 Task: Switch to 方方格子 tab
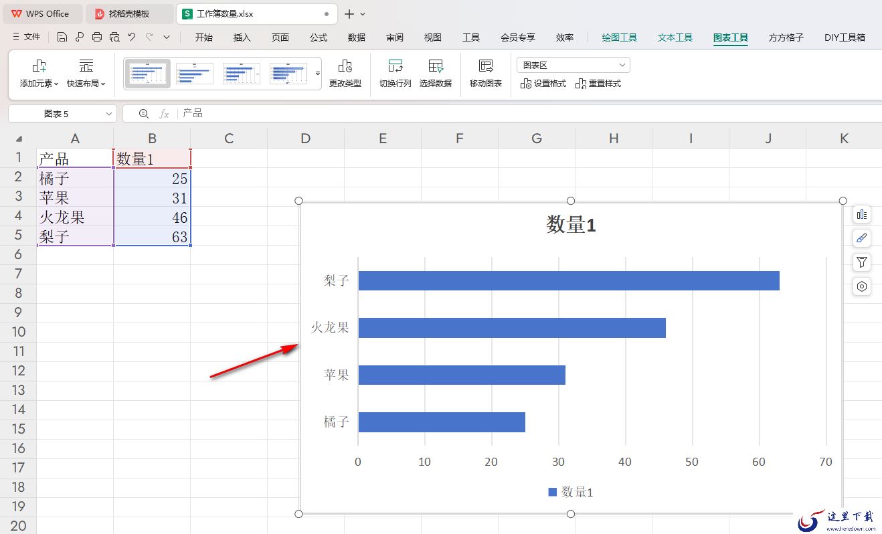(x=786, y=37)
